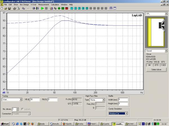Open the SPL graph type dropdown

pyautogui.click(x=166, y=13)
